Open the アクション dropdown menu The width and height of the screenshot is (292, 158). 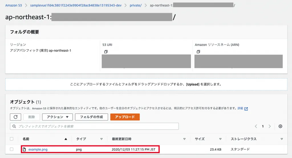coord(58,117)
